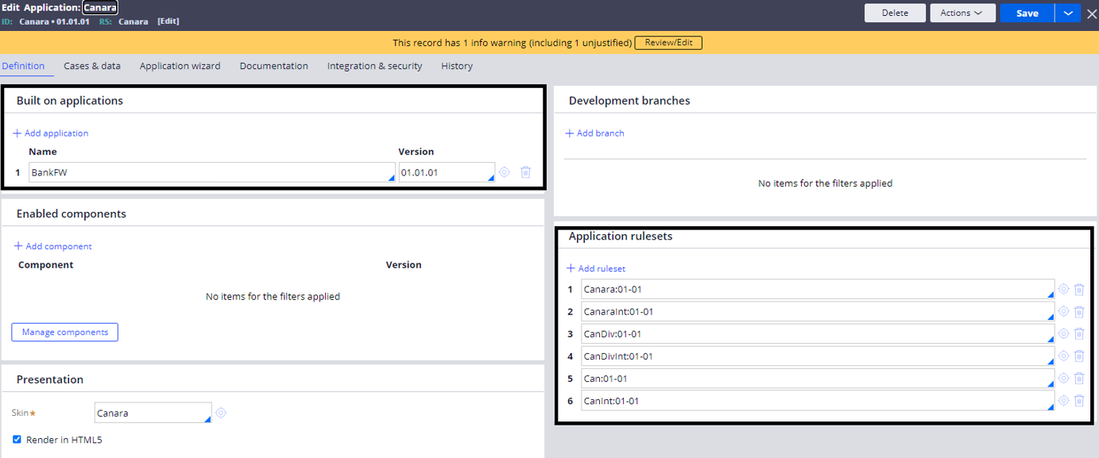Delete the BankFW row using its trash icon
Screen dimensions: 1099x458
[525, 172]
